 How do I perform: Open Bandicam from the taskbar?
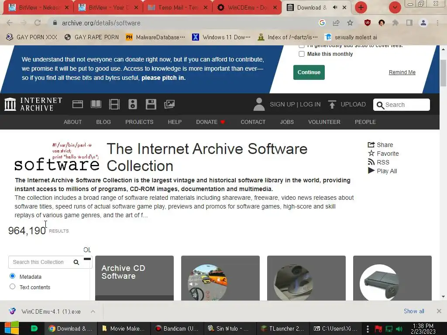coord(177,328)
